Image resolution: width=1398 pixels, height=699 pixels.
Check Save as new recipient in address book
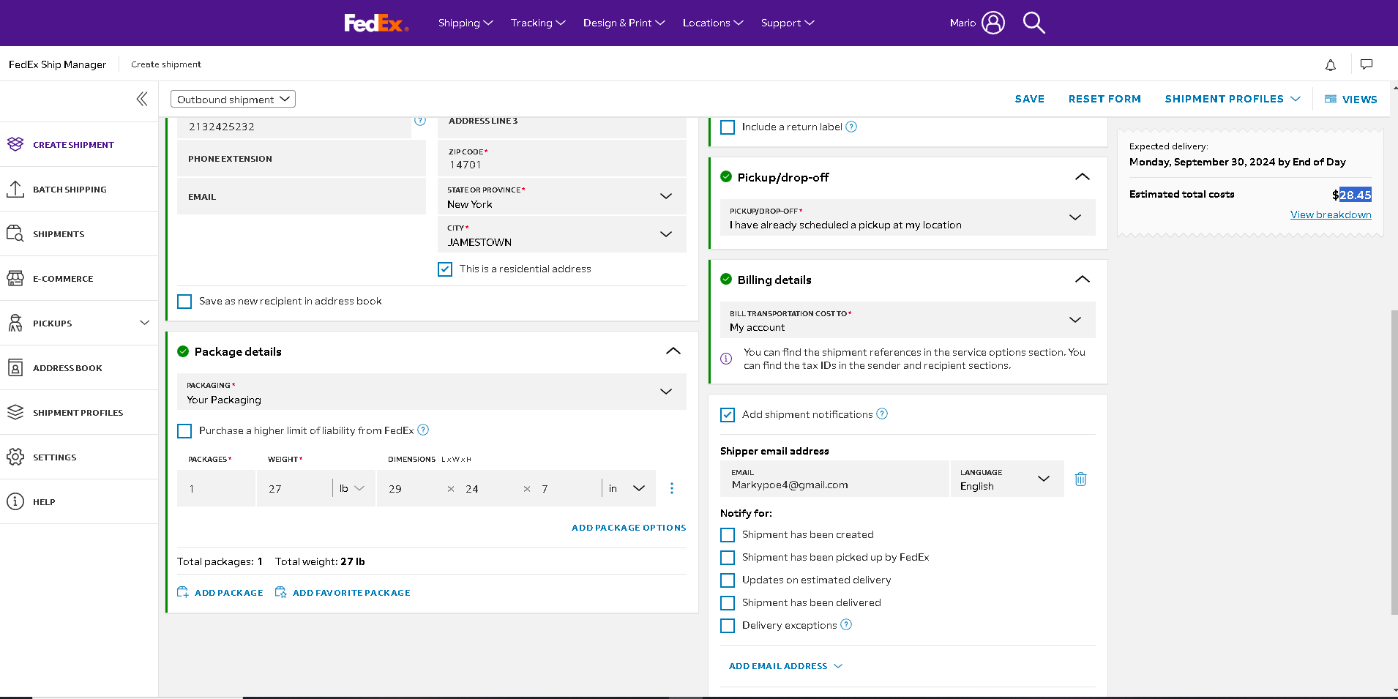pos(184,302)
